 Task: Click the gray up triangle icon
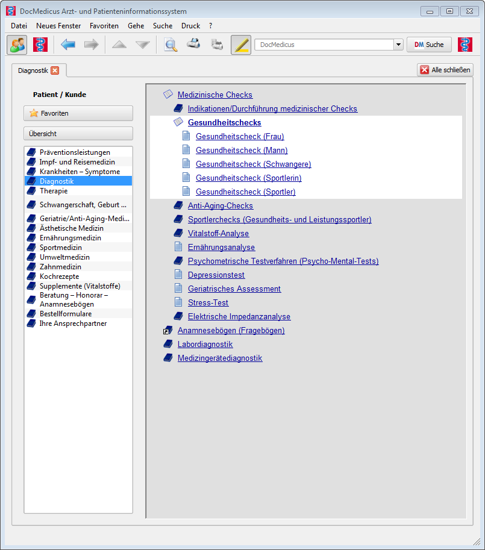point(119,45)
